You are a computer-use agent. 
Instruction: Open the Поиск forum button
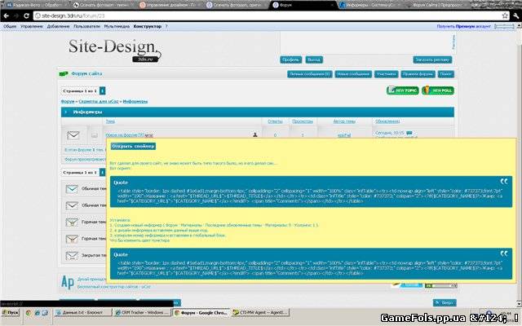pos(445,74)
